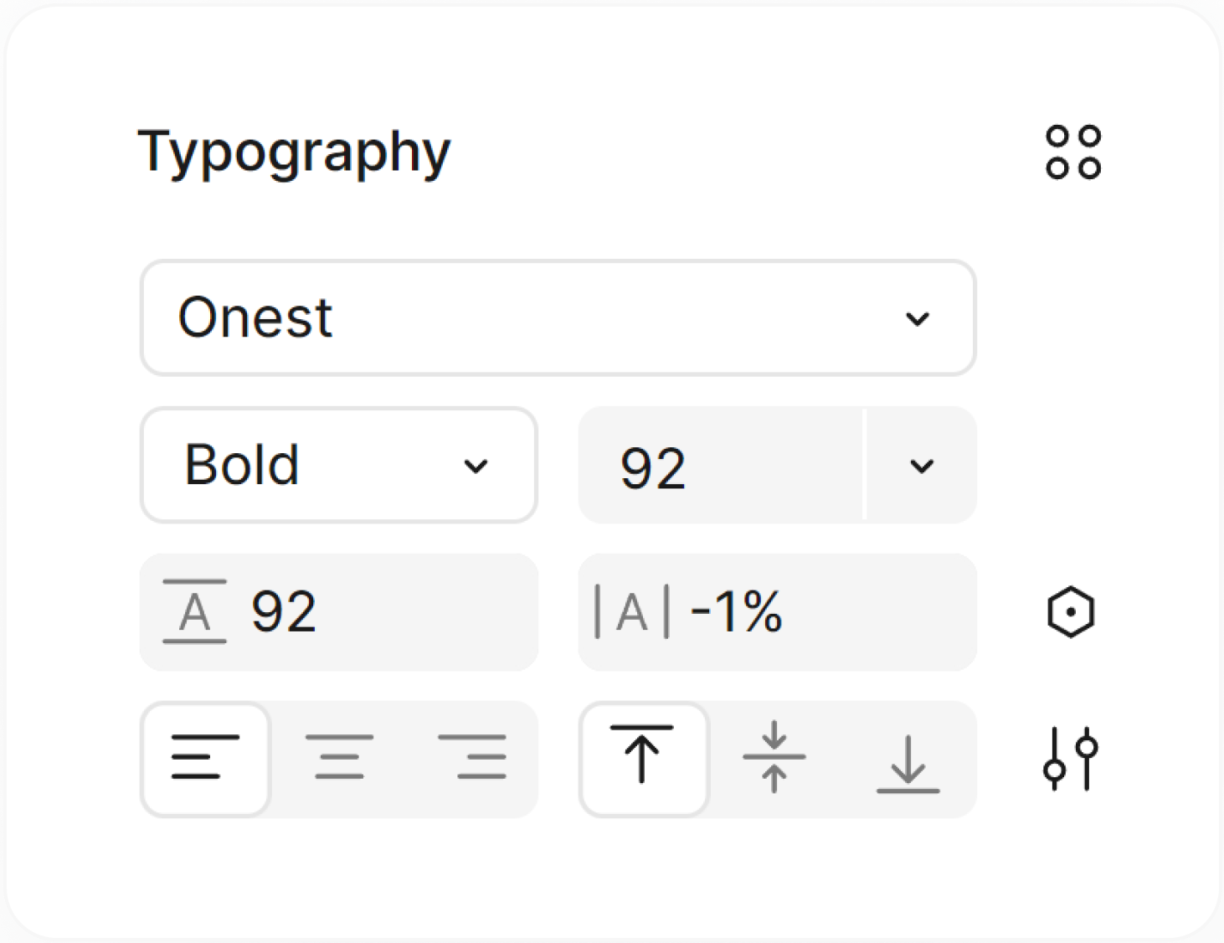Click the Bold weight label

(242, 466)
